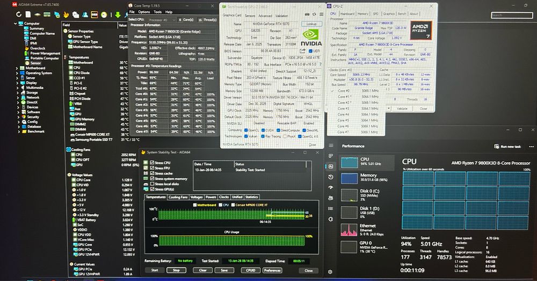Screen dimensions: 537x281
Task: Expand the Network tree node
Action: [17, 97]
